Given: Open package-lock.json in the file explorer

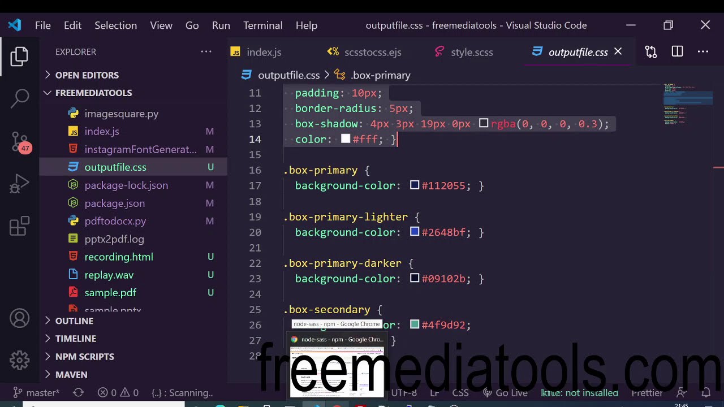Looking at the screenshot, I should pos(126,185).
